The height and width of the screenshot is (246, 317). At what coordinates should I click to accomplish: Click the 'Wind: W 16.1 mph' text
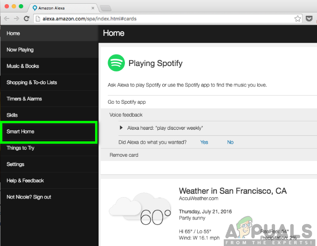[x=199, y=238]
